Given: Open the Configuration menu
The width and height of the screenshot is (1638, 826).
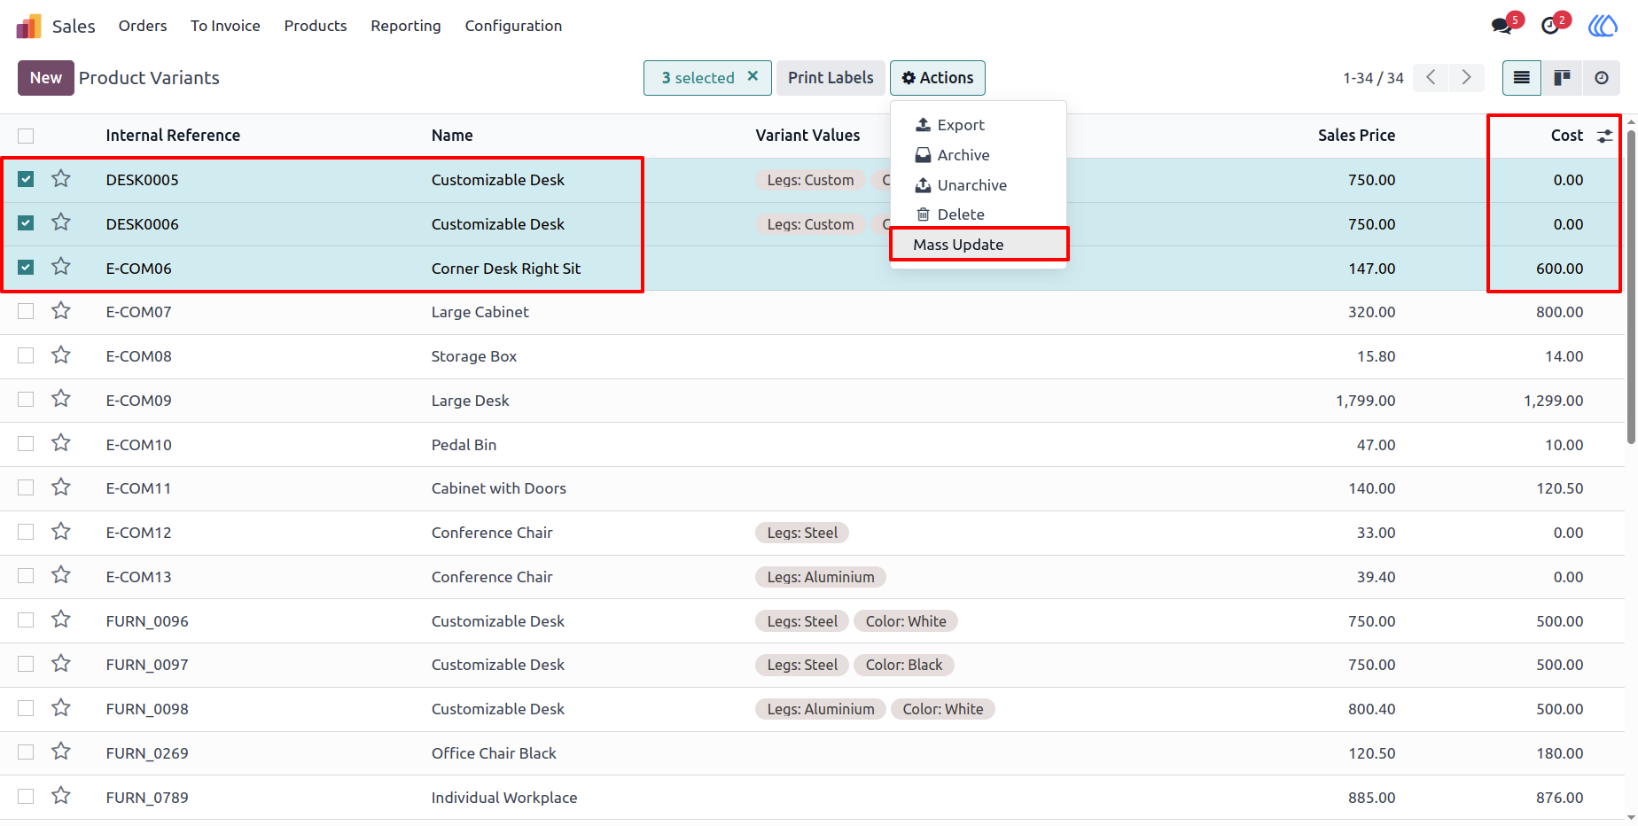Looking at the screenshot, I should 513,26.
